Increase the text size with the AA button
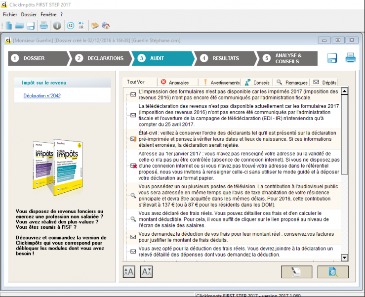Viewport: 365px width, 297px height. tap(129, 272)
